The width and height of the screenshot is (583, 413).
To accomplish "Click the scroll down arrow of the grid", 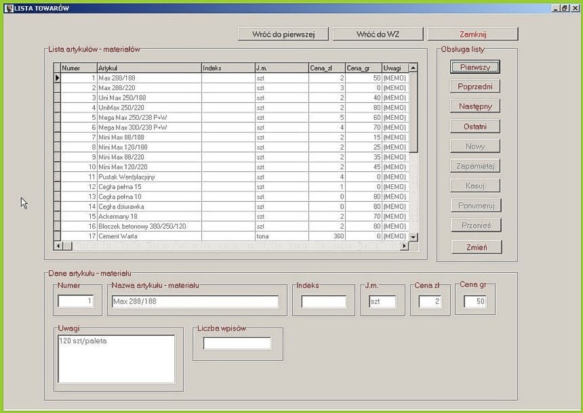I will (413, 236).
